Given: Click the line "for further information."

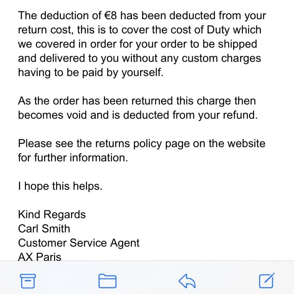Looking at the screenshot, I should click(x=73, y=157).
